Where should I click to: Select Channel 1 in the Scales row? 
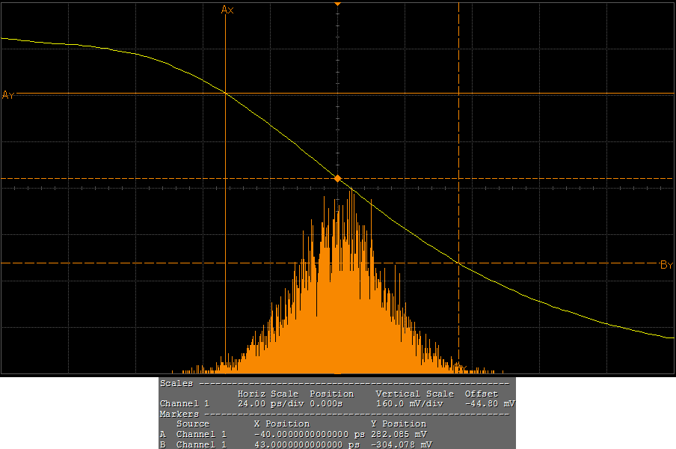185,403
